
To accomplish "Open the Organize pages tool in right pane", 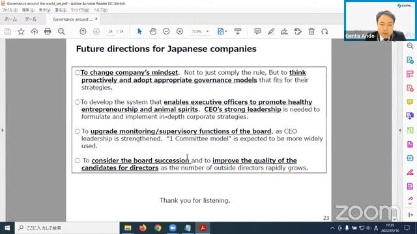I will [410, 74].
